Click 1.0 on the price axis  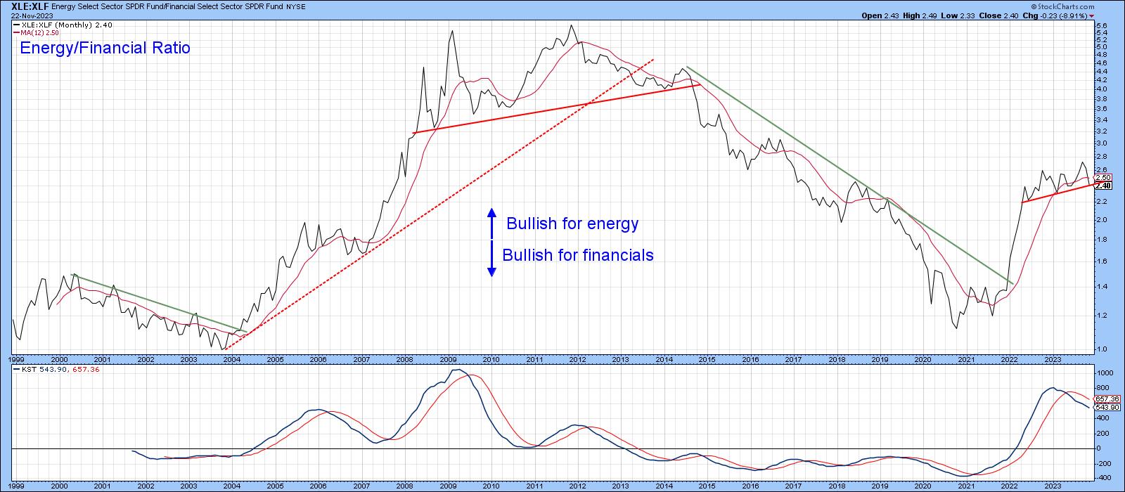pyautogui.click(x=1102, y=349)
